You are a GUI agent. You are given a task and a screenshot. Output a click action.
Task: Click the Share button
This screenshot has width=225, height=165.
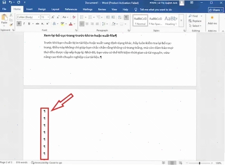pyautogui.click(x=216, y=10)
